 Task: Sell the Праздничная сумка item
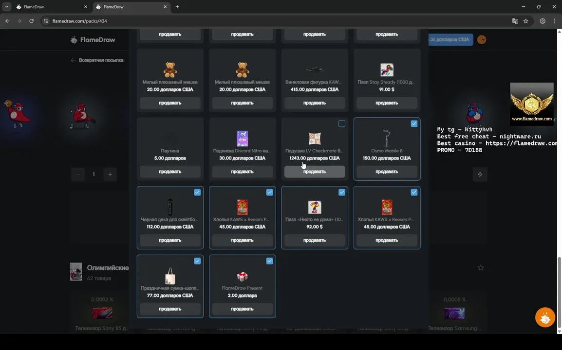[170, 309]
